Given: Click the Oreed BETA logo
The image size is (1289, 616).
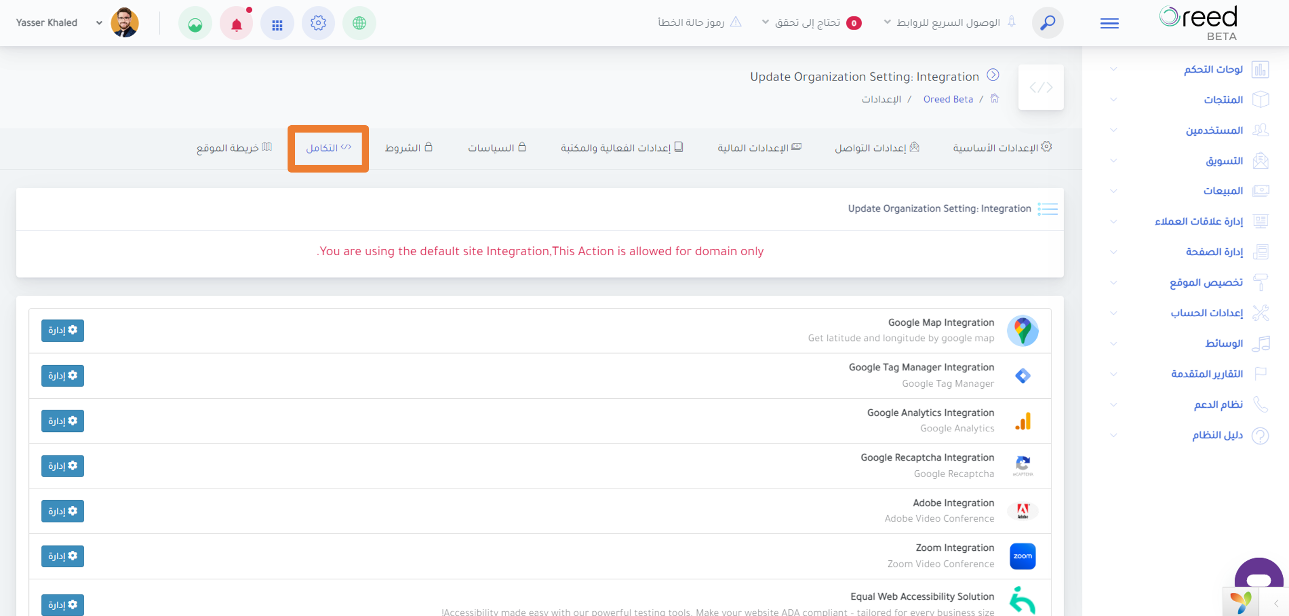Looking at the screenshot, I should [1199, 23].
